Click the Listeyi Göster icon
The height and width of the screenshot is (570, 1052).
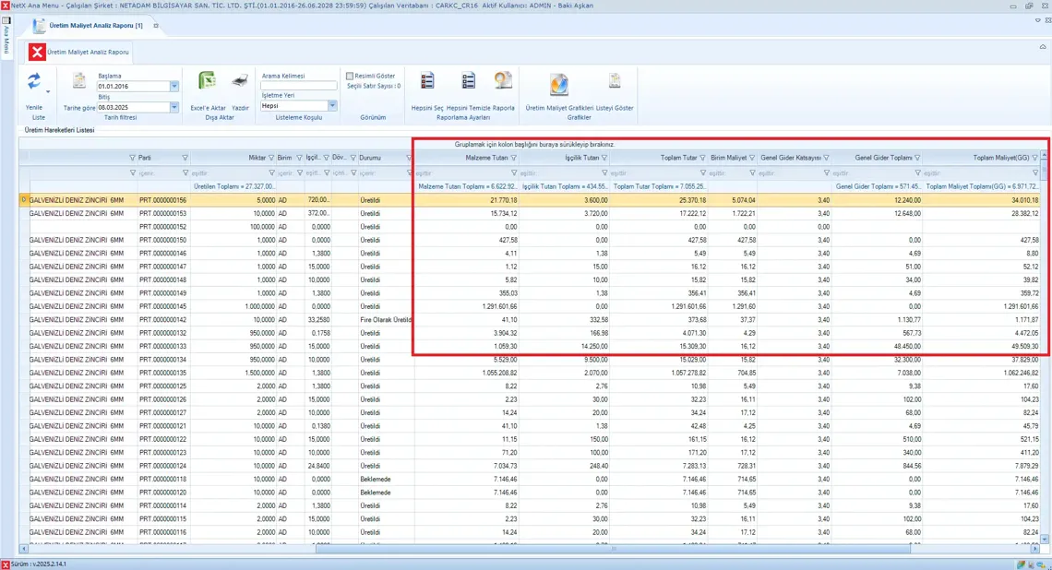pos(614,81)
